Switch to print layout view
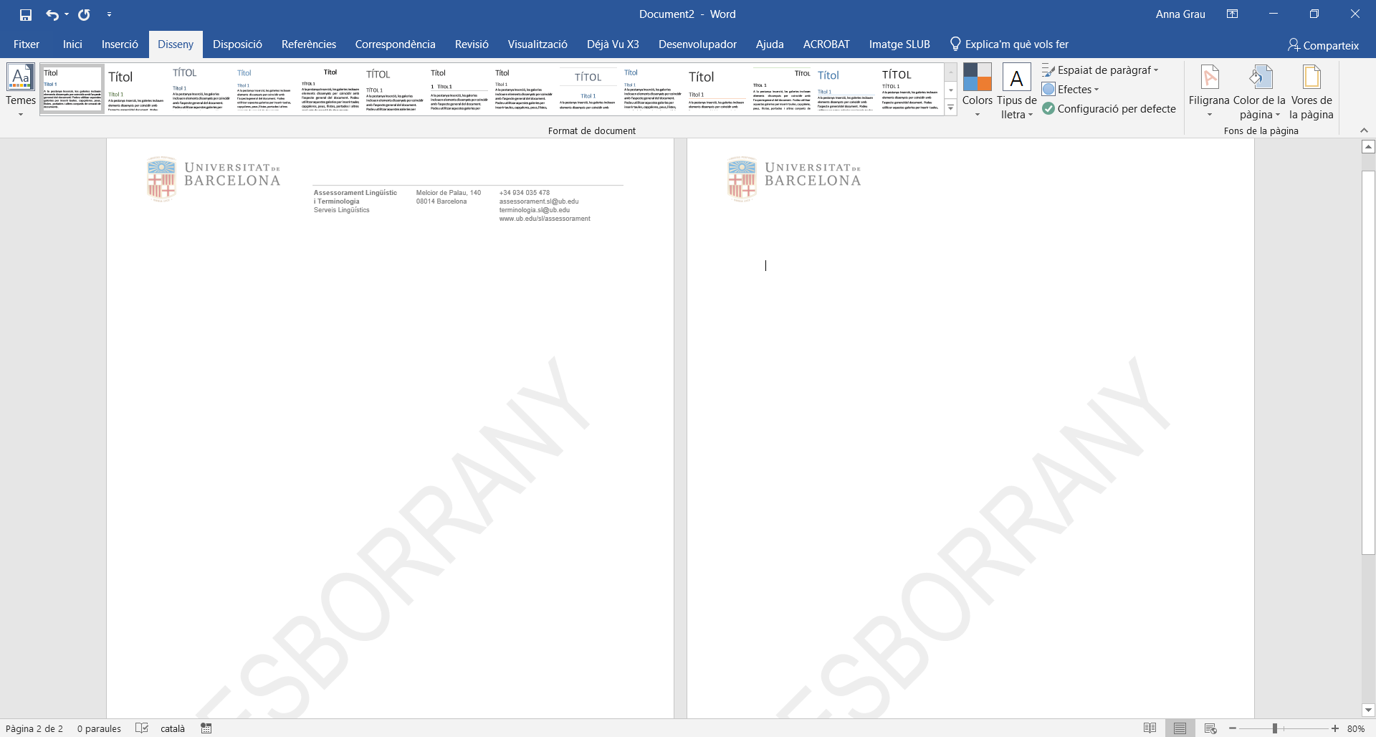The image size is (1376, 737). 1180,728
